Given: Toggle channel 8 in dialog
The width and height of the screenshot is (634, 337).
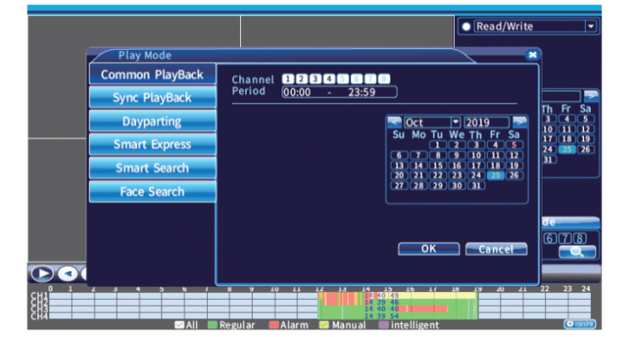Looking at the screenshot, I should pyautogui.click(x=384, y=79).
